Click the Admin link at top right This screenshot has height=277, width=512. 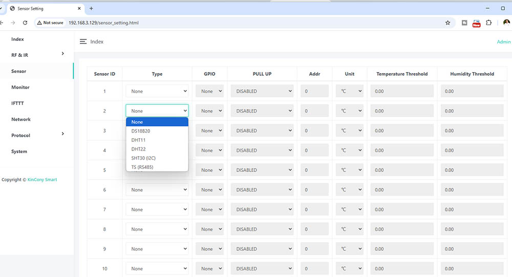tap(504, 42)
